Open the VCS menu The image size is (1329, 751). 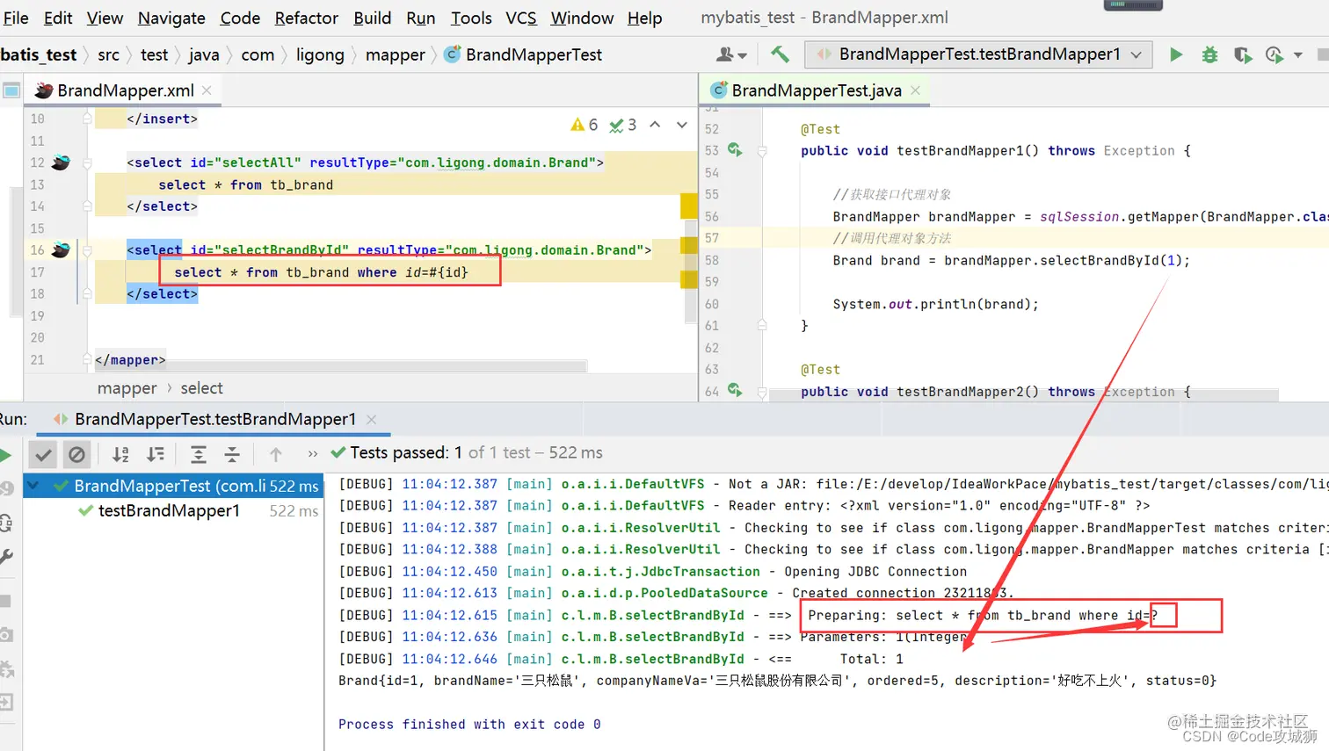coord(521,18)
